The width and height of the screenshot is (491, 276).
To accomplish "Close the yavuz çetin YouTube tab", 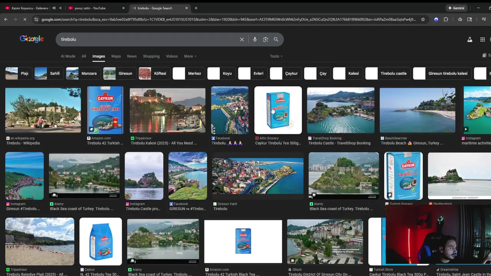I will pos(123,8).
